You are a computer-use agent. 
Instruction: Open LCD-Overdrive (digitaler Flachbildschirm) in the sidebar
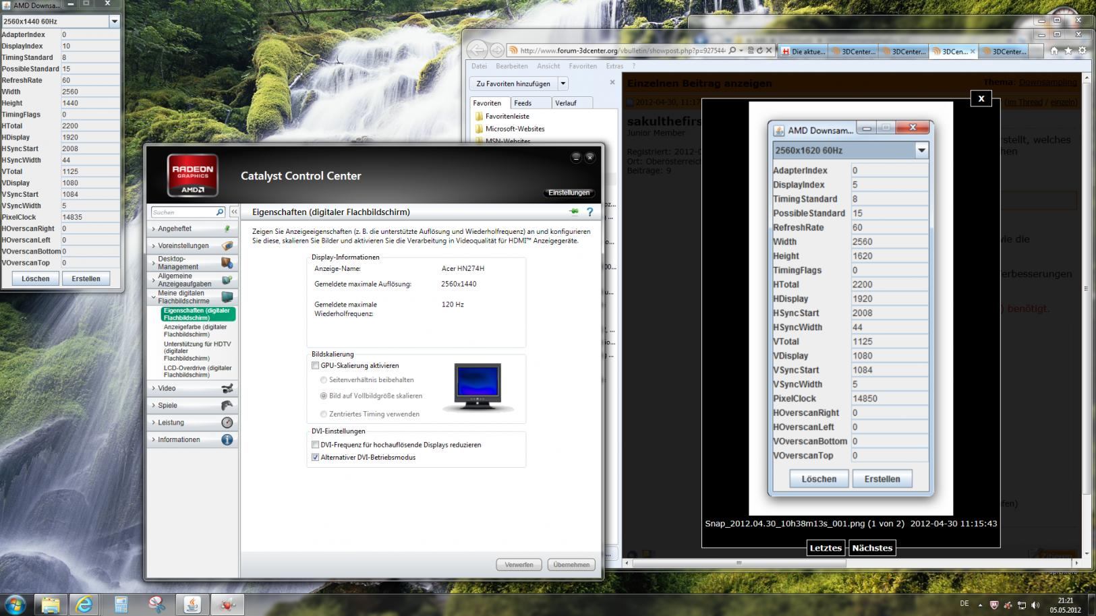click(x=198, y=371)
